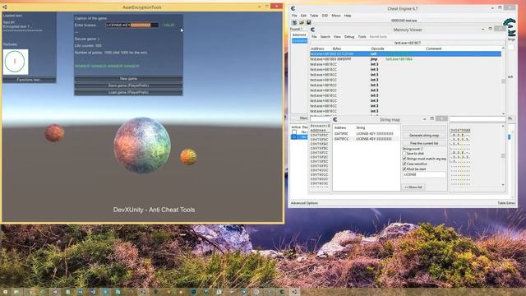Select the second LICENSE-KEY row in String map
Image resolution: width=526 pixels, height=296 pixels.
367,139
